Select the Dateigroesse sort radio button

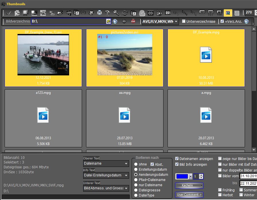pyautogui.click(x=136, y=190)
